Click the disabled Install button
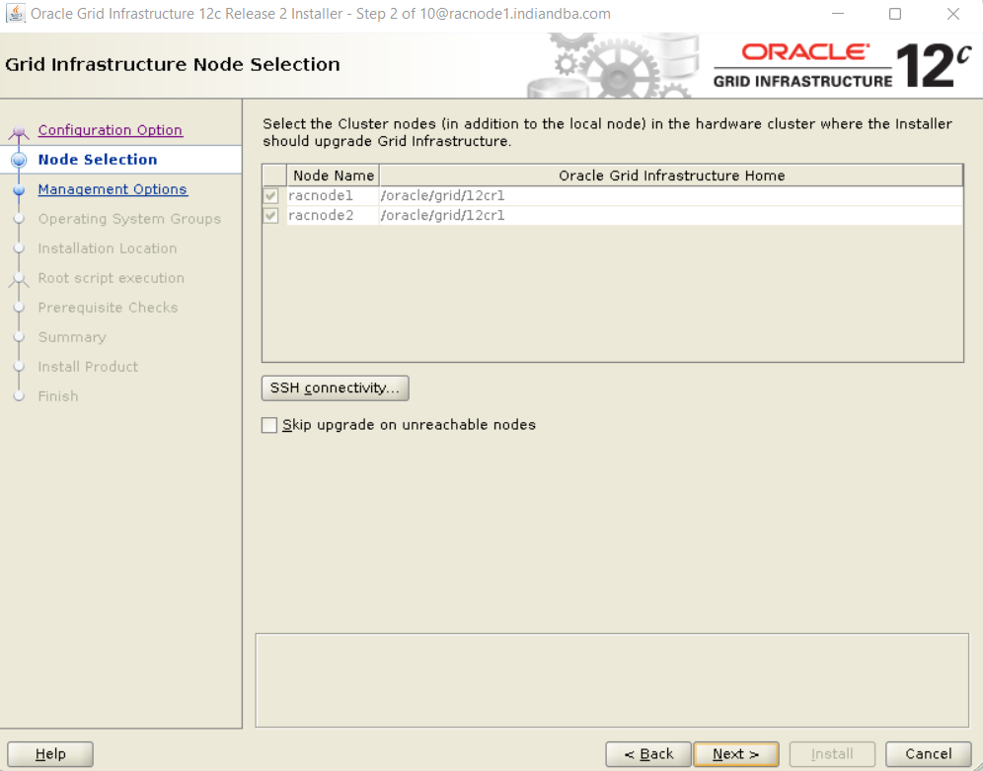The width and height of the screenshot is (983, 771). [832, 754]
